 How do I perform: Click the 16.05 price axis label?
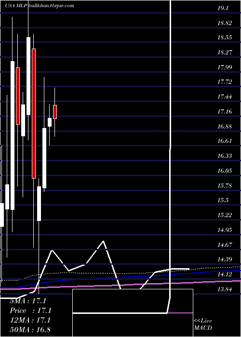point(225,170)
